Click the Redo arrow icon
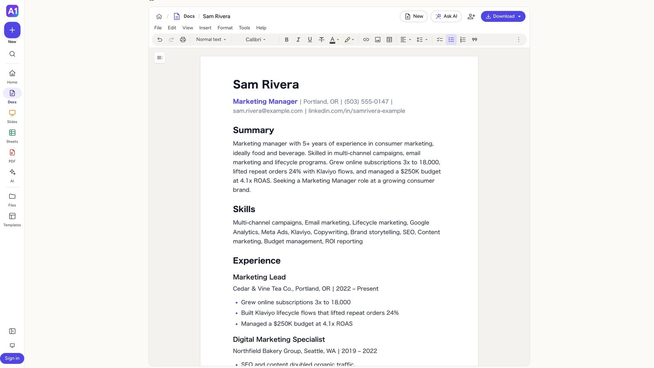The height and width of the screenshot is (368, 654). [x=171, y=40]
